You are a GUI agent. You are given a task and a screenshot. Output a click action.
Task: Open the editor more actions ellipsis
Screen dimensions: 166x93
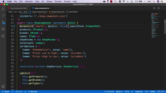click(x=163, y=8)
